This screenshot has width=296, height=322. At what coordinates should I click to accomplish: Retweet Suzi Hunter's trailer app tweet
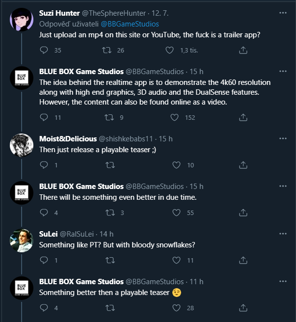tap(107, 50)
